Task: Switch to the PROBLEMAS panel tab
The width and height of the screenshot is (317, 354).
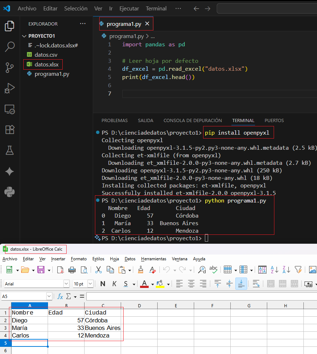Action: [114, 121]
